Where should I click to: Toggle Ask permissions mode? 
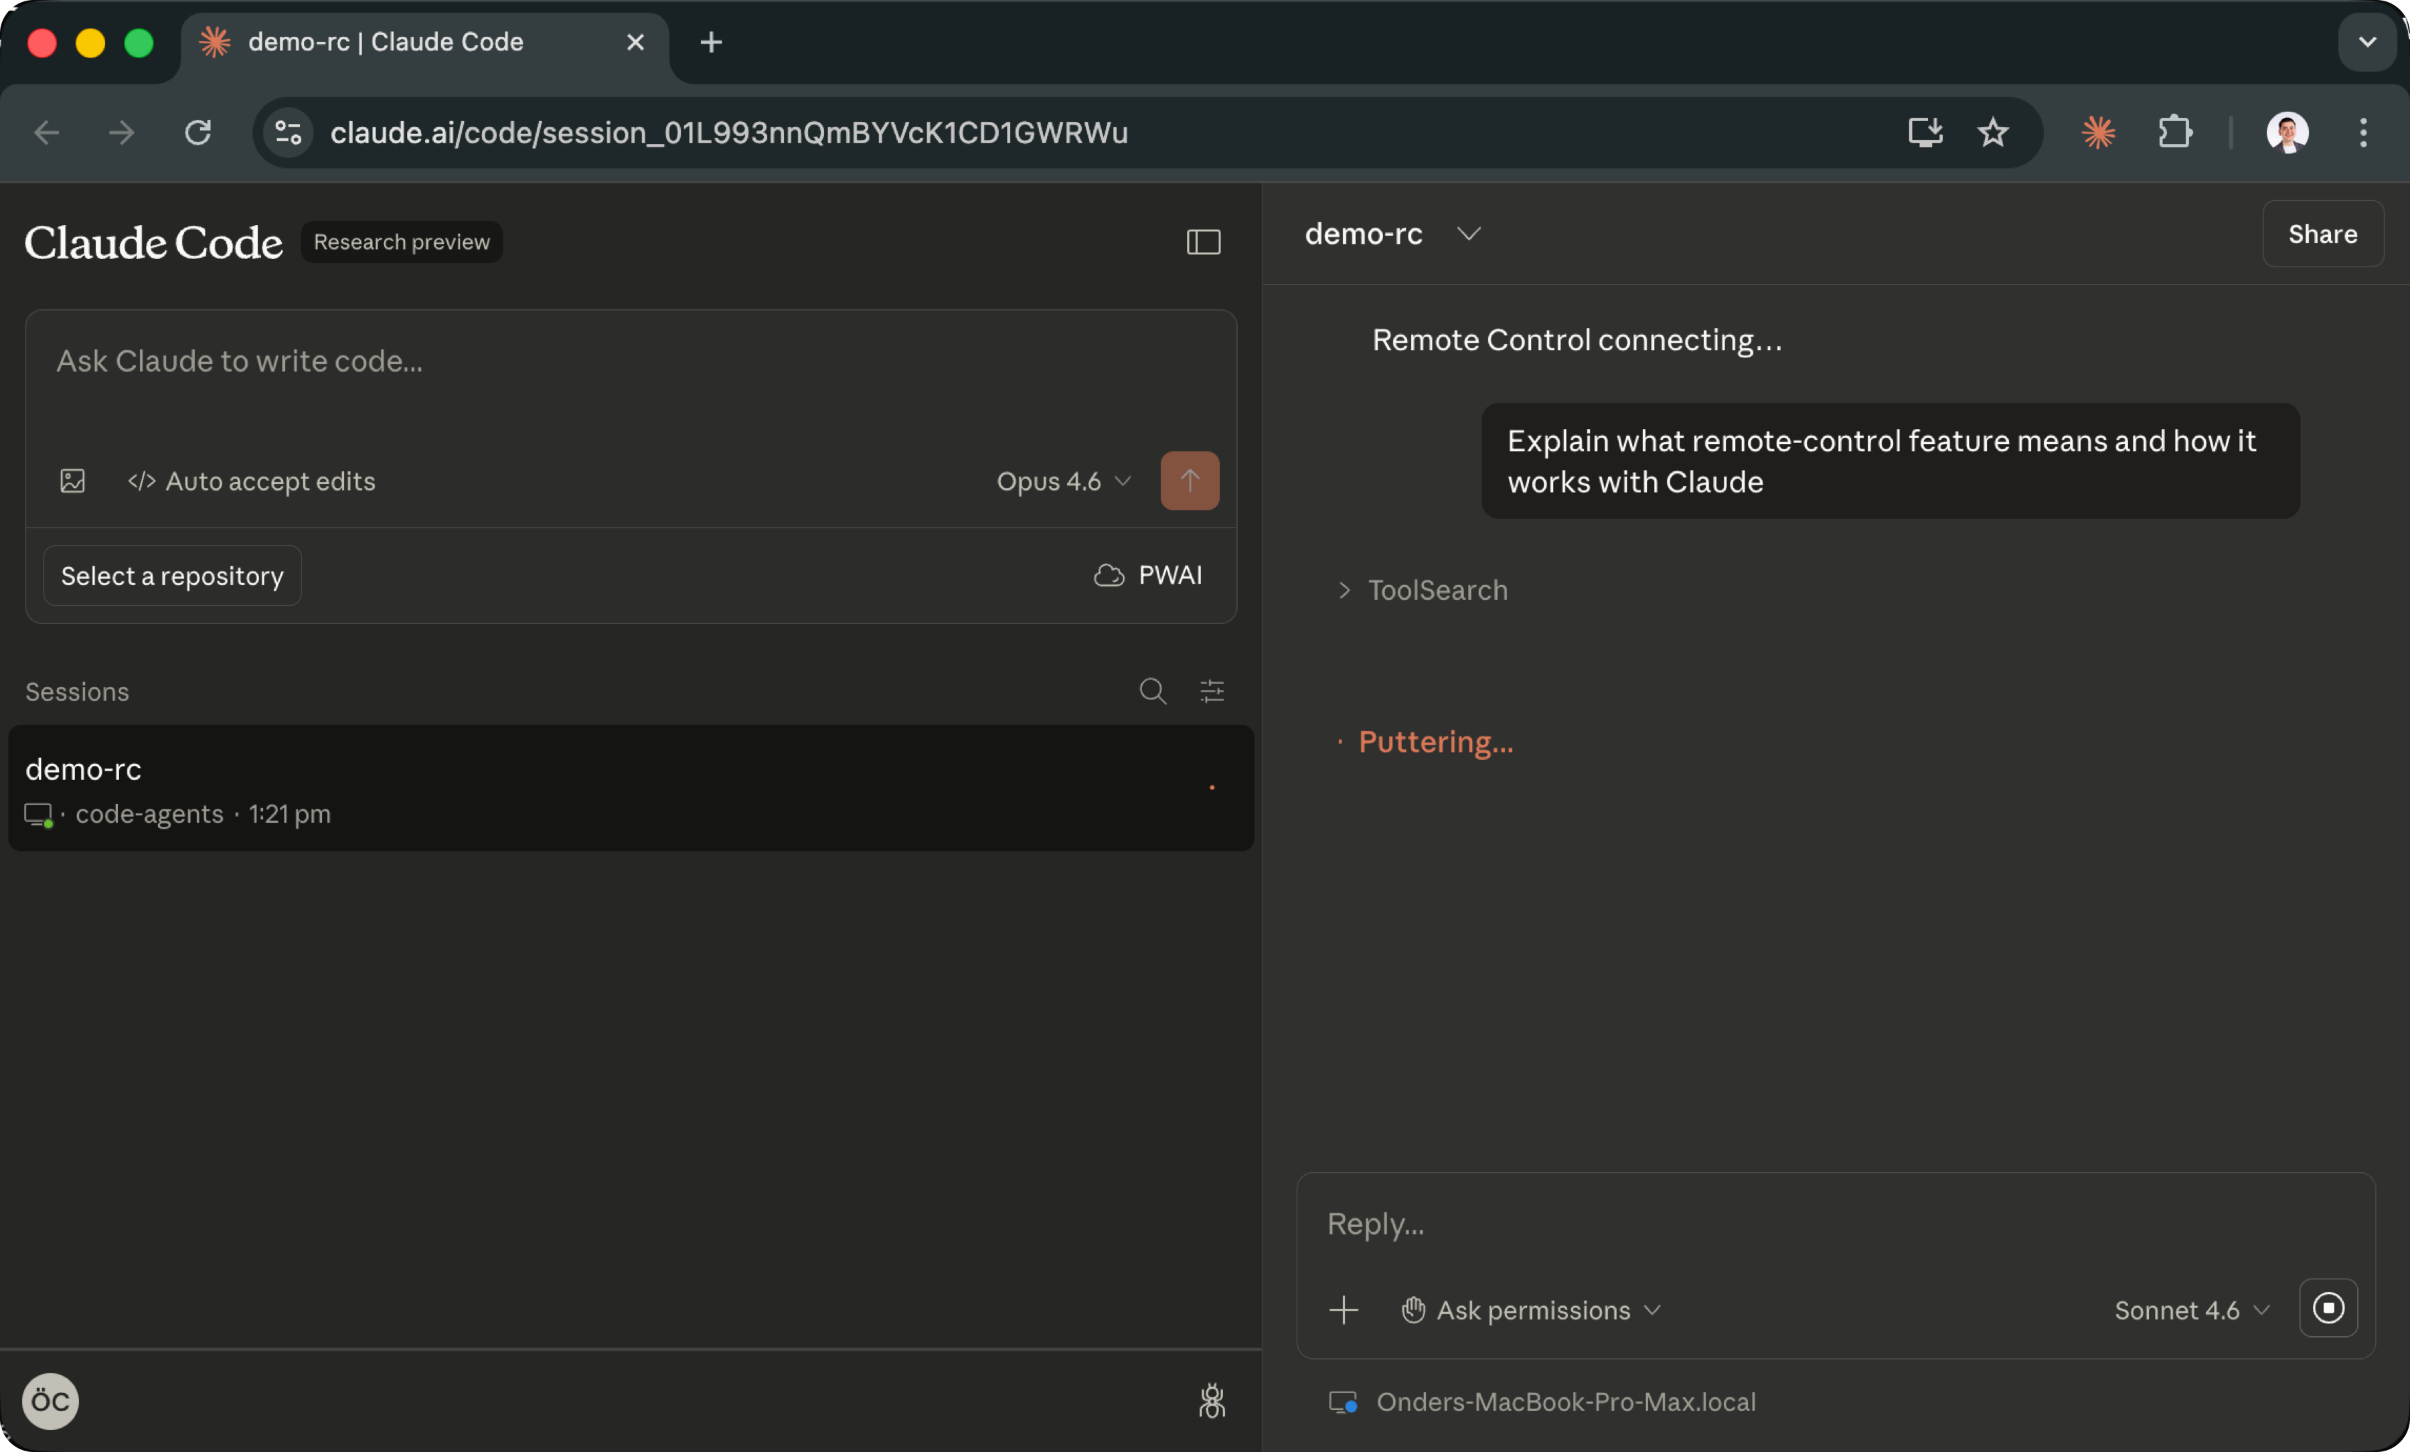[x=1531, y=1310]
